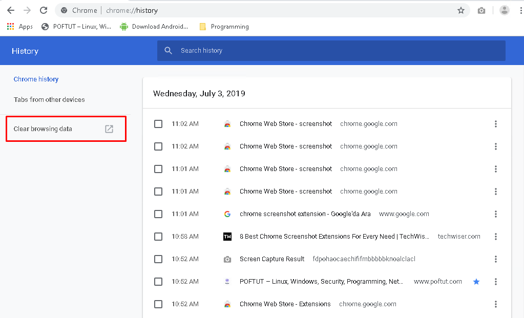Click the Wednesday, July 3, 2019 heading
The width and height of the screenshot is (524, 318).
pos(199,94)
